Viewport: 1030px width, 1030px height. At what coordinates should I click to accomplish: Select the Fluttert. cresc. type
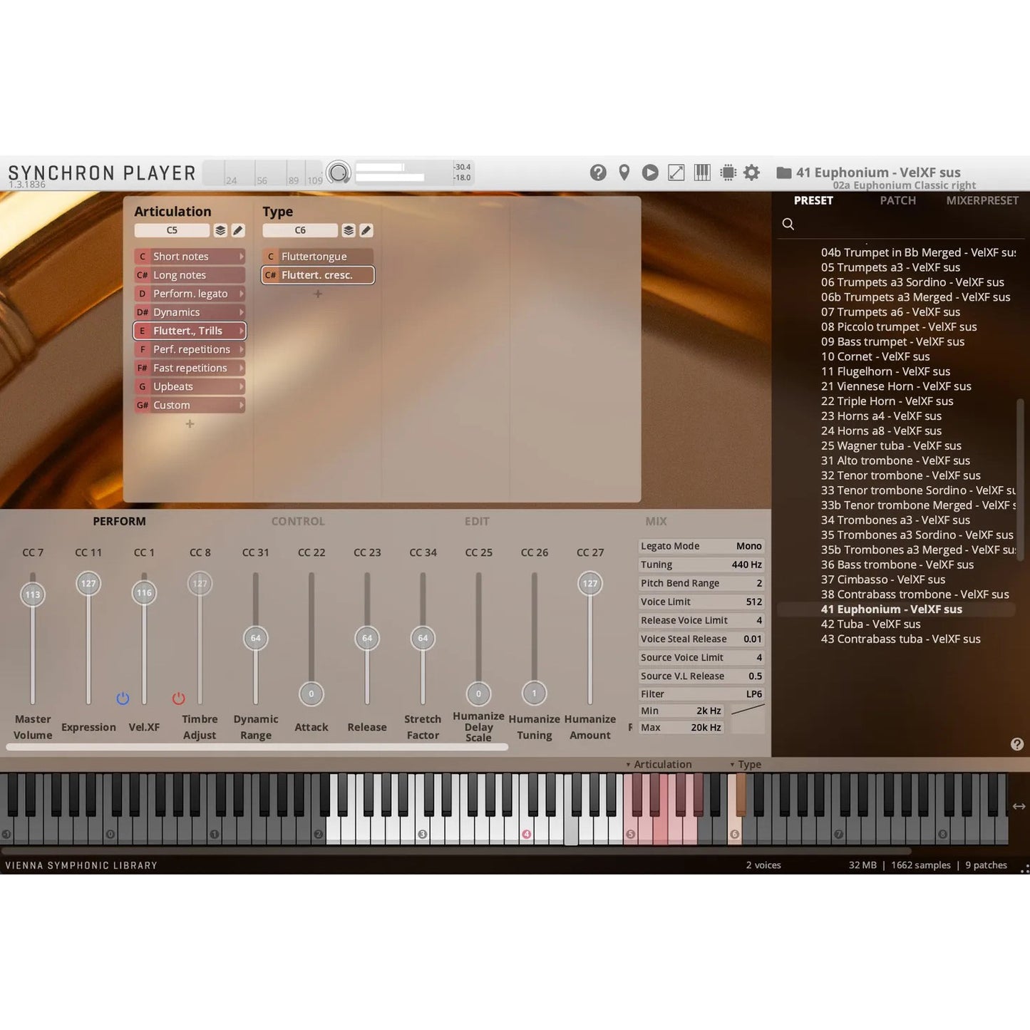click(x=317, y=274)
